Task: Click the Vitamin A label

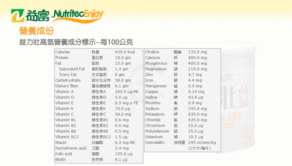Action: [64, 92]
